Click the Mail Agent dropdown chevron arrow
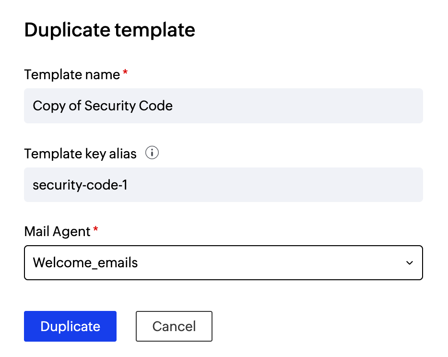This screenshot has width=448, height=357. [x=409, y=263]
